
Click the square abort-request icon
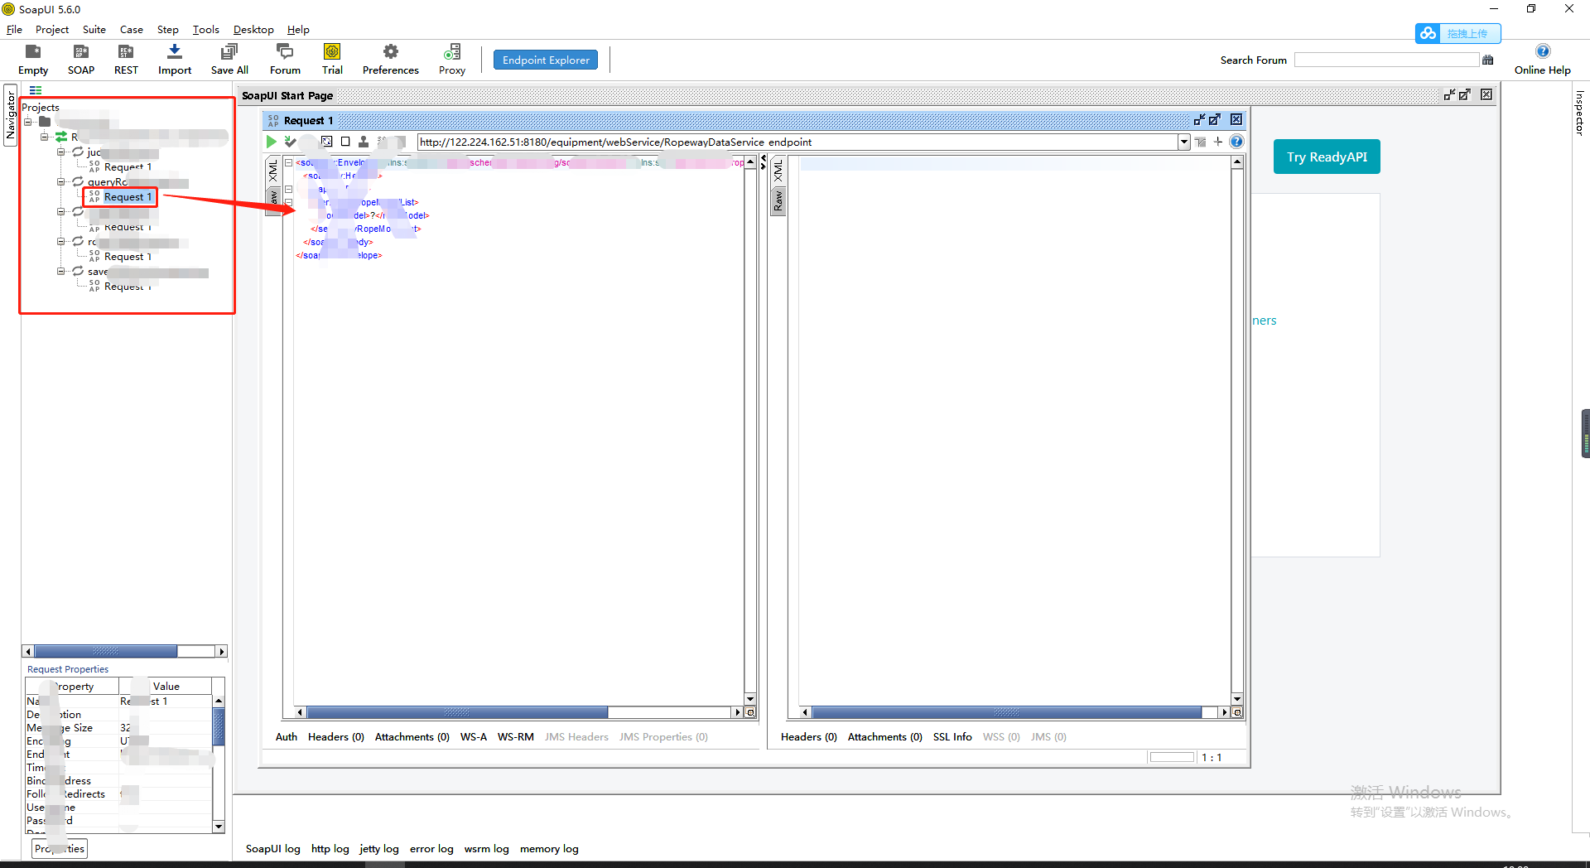click(x=345, y=142)
